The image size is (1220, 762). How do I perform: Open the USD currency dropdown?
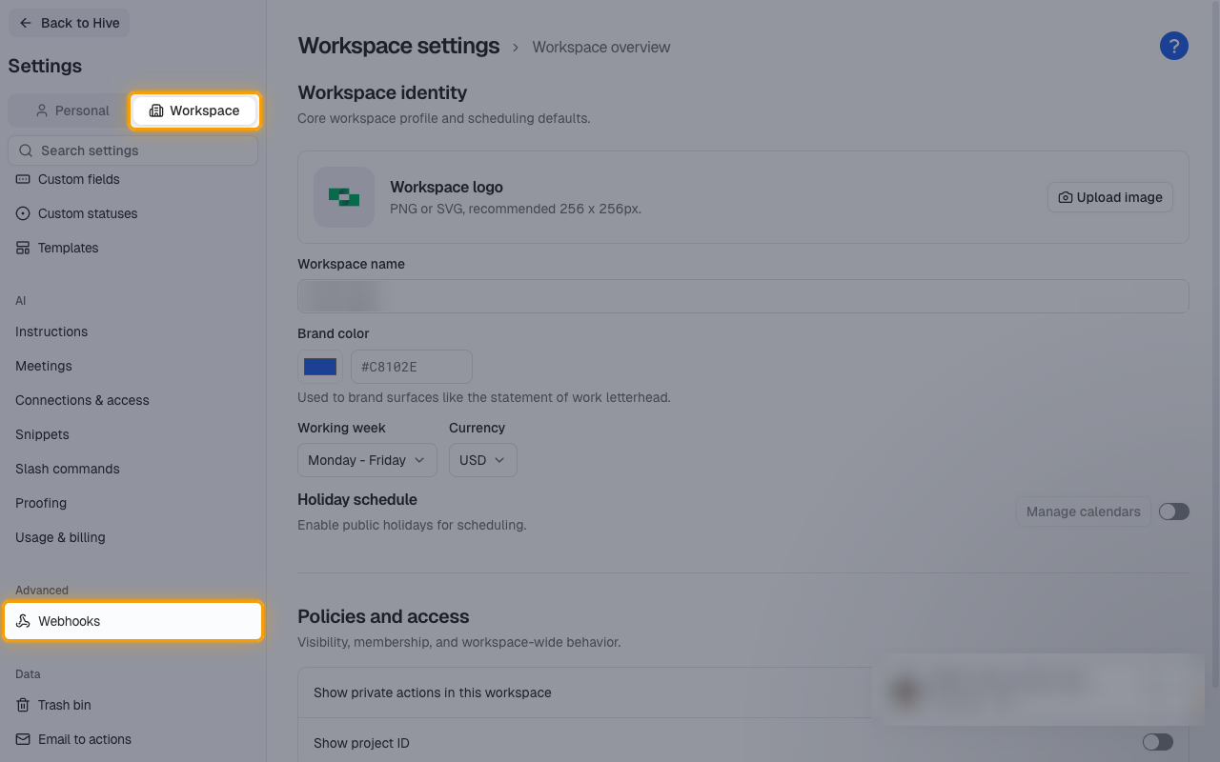coord(482,460)
